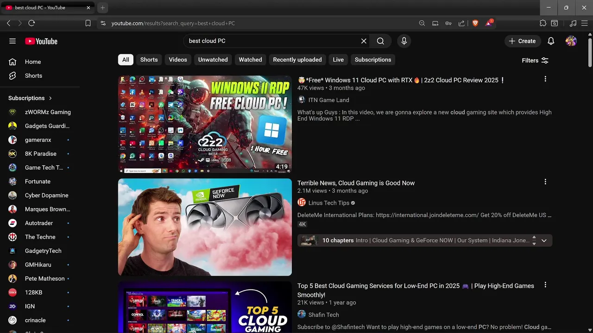Open share page icon in address bar
This screenshot has height=333, width=593.
coord(461,23)
